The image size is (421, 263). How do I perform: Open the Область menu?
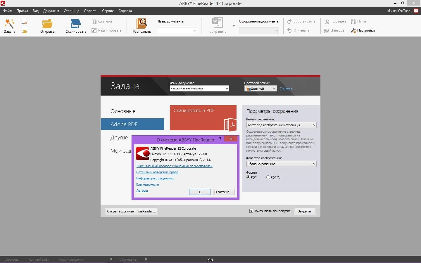pos(91,11)
